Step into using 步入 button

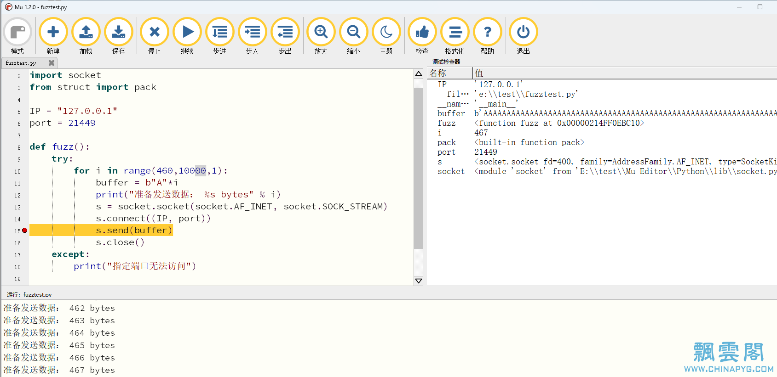(x=253, y=36)
